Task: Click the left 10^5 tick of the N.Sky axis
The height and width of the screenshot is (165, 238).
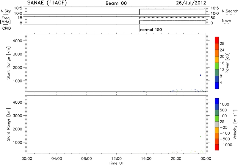Action: 18,8
